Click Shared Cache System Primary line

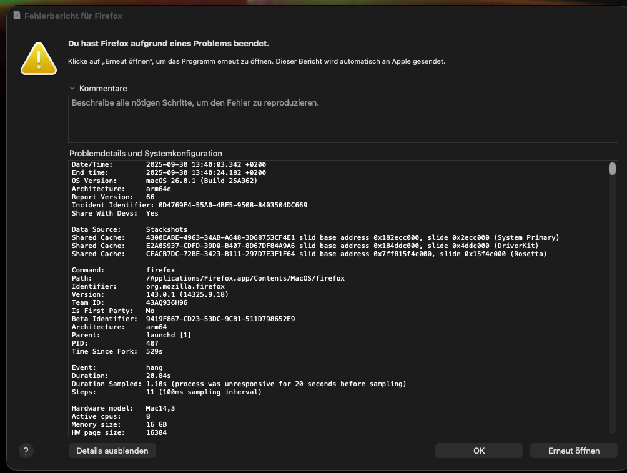coord(315,237)
